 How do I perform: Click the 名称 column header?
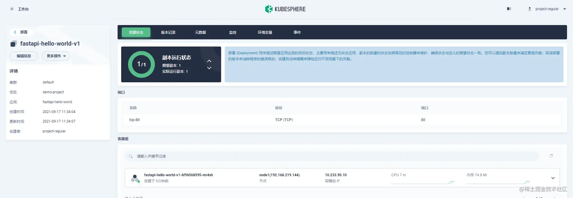click(x=133, y=108)
